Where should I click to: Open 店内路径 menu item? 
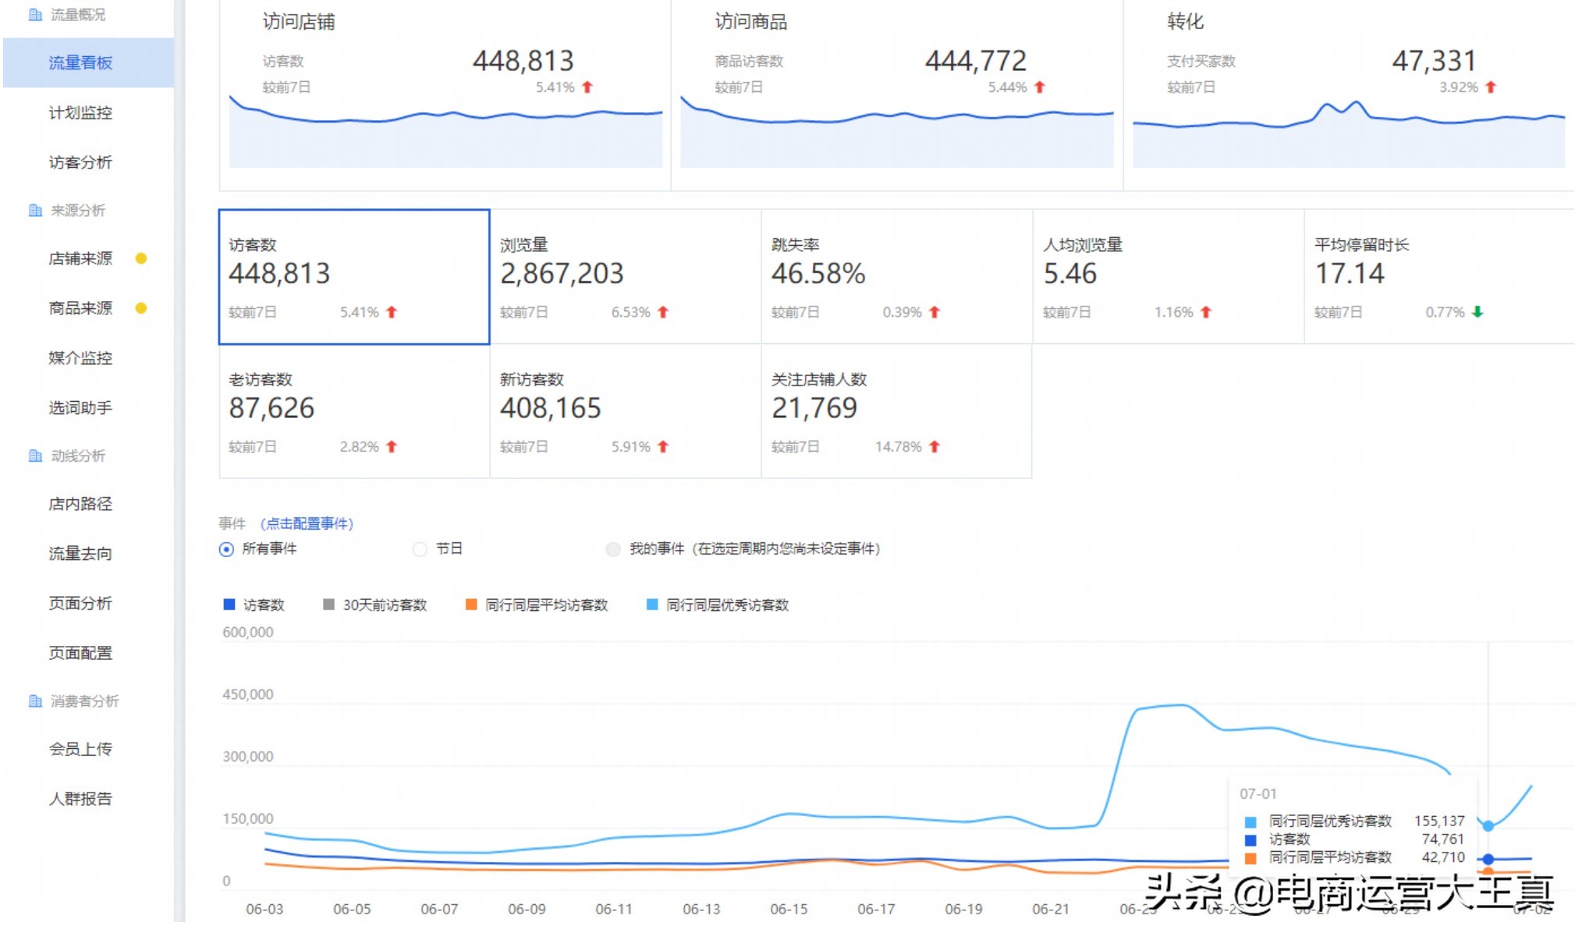click(x=80, y=504)
